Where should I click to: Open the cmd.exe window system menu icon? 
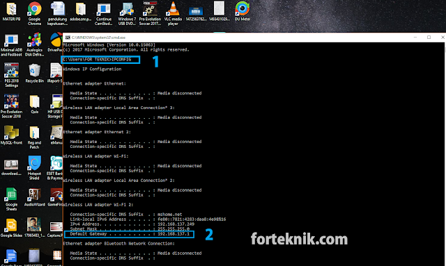click(68, 38)
